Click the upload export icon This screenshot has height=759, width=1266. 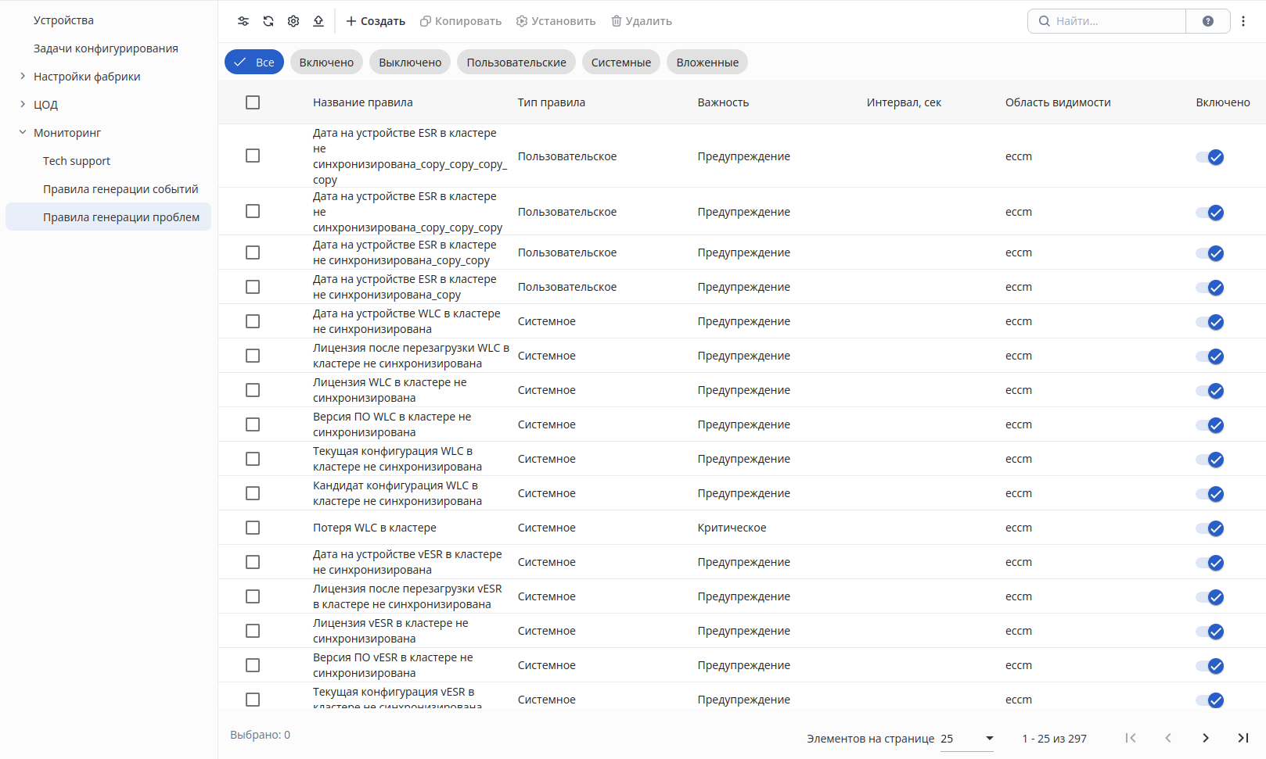point(318,21)
